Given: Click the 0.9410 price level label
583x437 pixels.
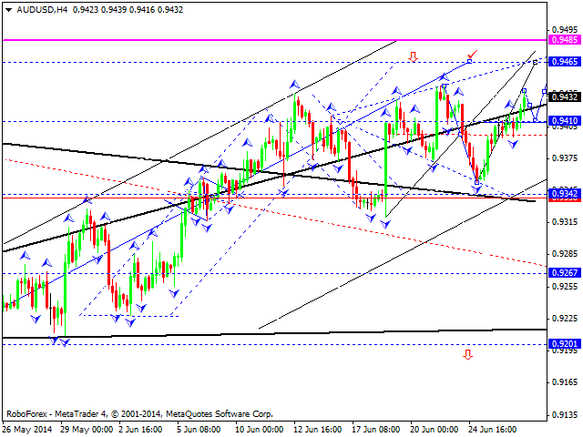Looking at the screenshot, I should click(x=564, y=121).
